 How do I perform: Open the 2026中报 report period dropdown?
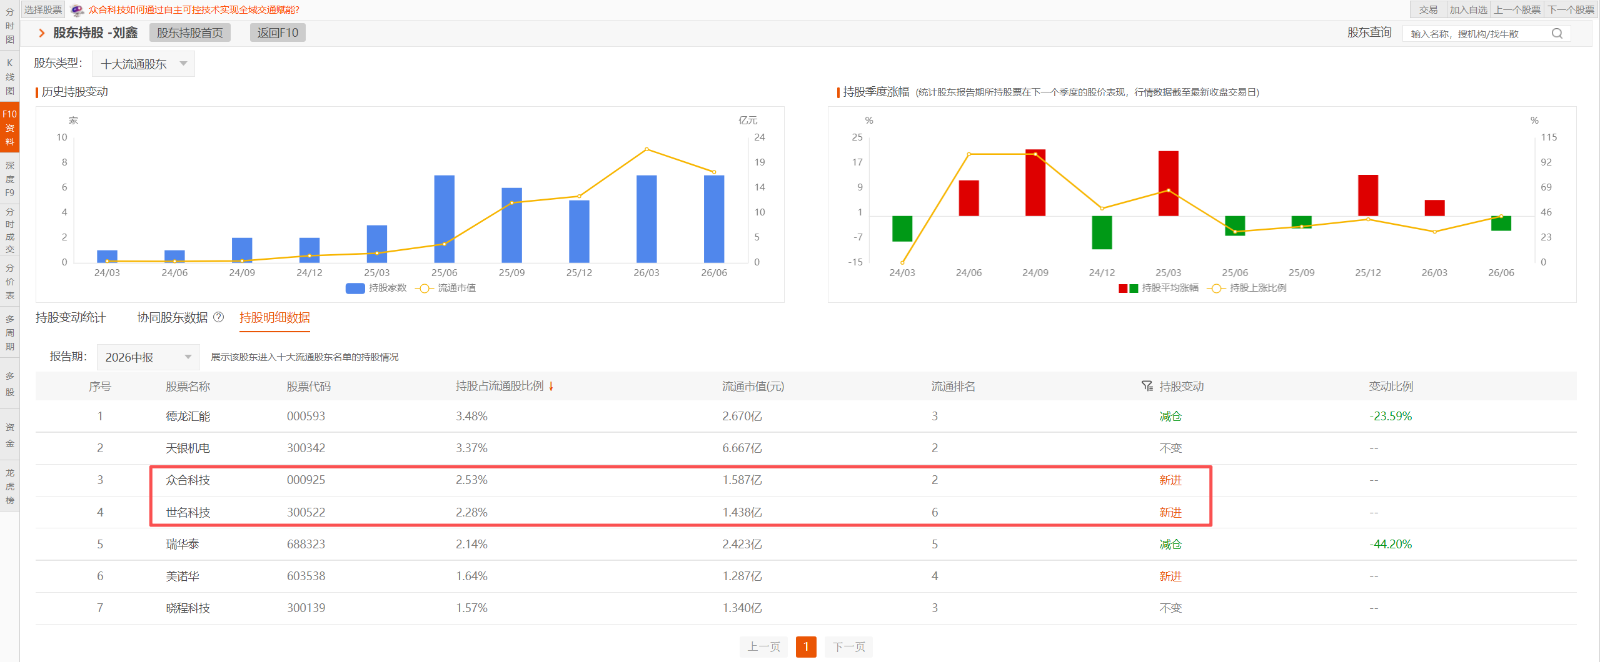coord(148,357)
